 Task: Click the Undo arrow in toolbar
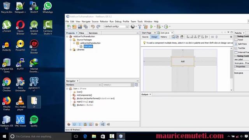(93, 26)
